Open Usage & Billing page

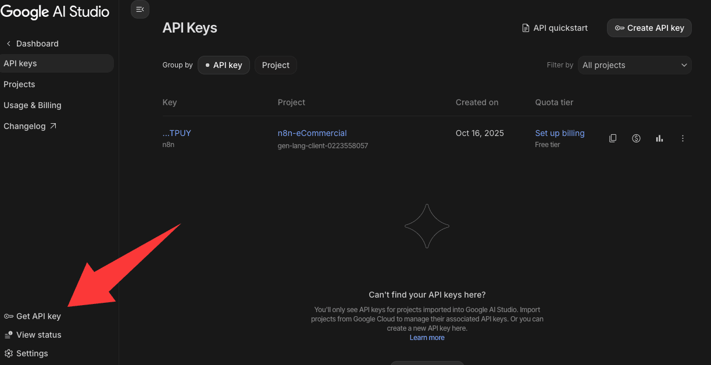(x=33, y=105)
